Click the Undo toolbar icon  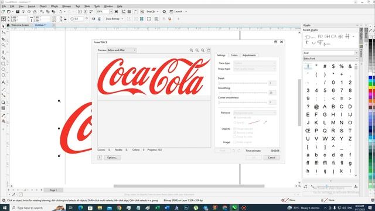click(61, 12)
